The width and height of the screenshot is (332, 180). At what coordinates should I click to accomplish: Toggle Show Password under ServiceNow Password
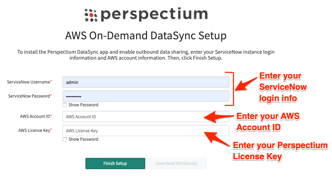(65, 105)
